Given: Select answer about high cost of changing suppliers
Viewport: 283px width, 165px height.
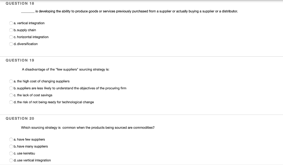Looking at the screenshot, I should tap(11, 81).
